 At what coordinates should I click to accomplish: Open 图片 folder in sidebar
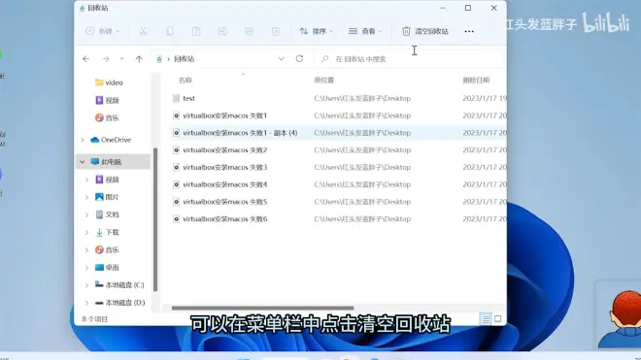point(107,197)
